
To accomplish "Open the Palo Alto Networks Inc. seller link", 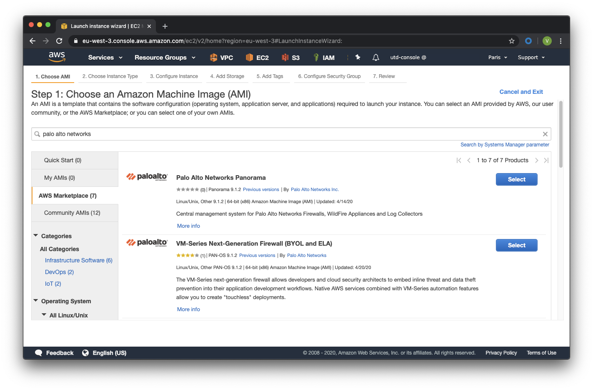I will 315,189.
